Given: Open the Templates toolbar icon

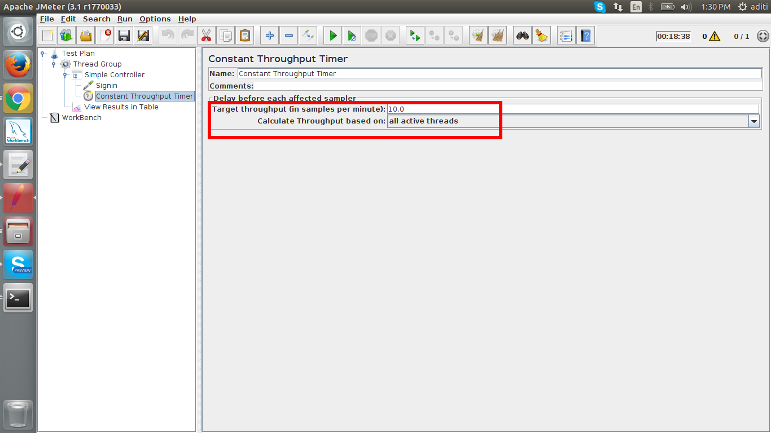Looking at the screenshot, I should 67,36.
